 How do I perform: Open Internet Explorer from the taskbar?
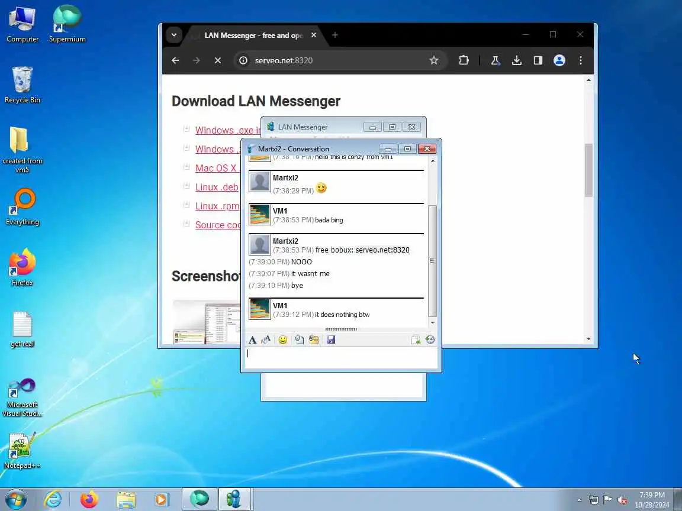[x=53, y=499]
